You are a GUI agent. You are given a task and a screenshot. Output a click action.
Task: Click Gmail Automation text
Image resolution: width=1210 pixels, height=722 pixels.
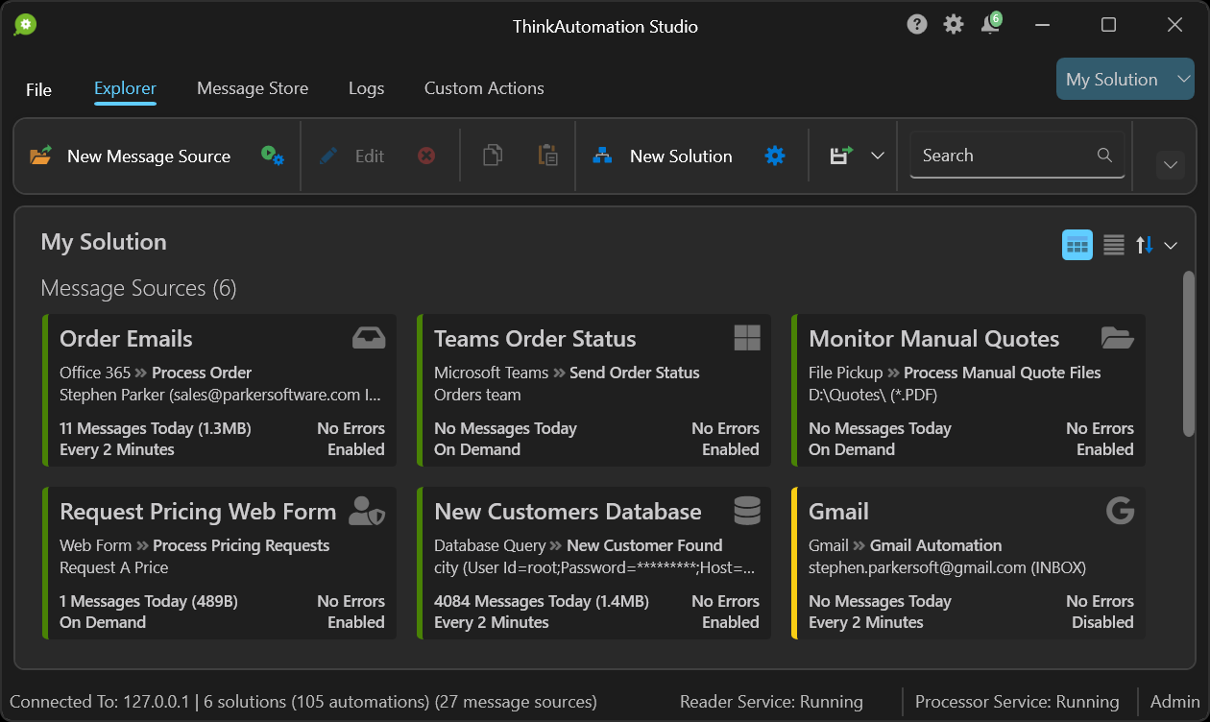(x=935, y=545)
